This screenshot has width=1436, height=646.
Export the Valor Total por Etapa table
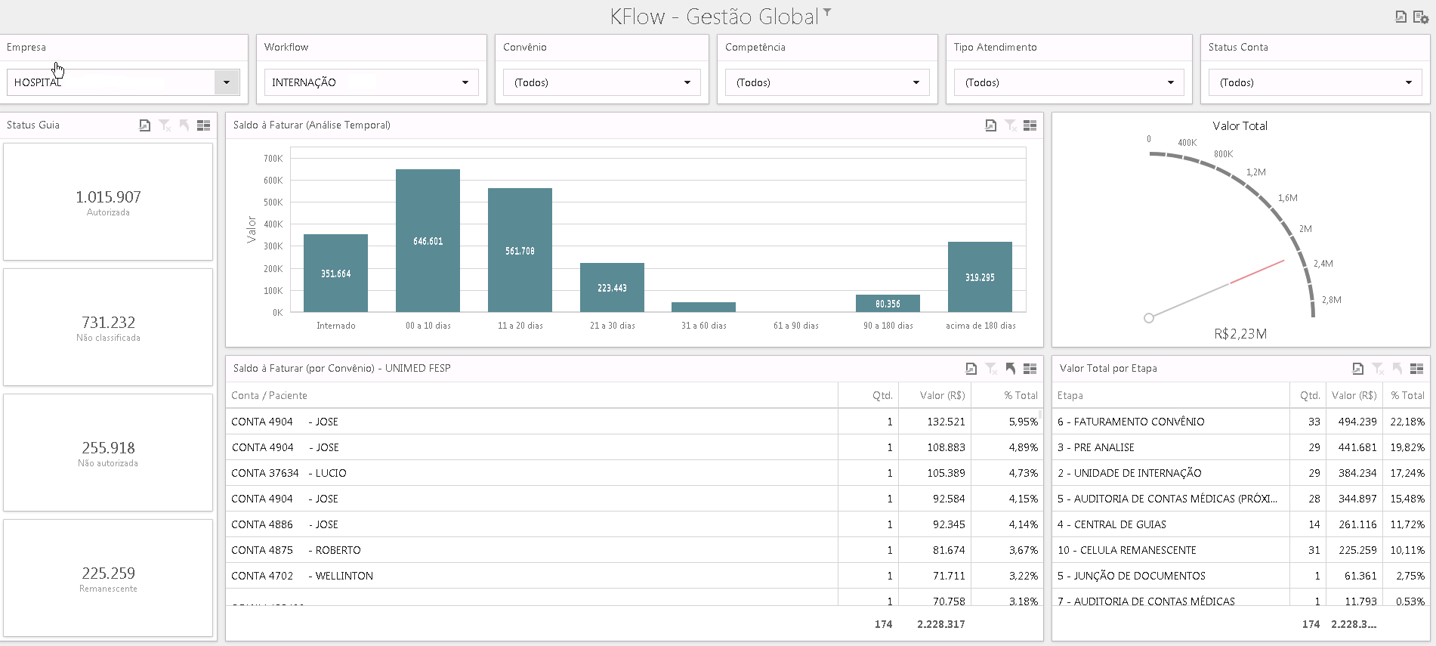pos(1357,369)
